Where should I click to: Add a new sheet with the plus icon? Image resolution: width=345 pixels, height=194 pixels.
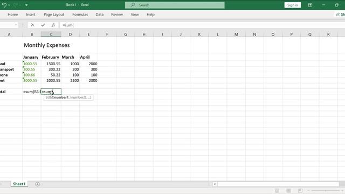click(x=37, y=184)
